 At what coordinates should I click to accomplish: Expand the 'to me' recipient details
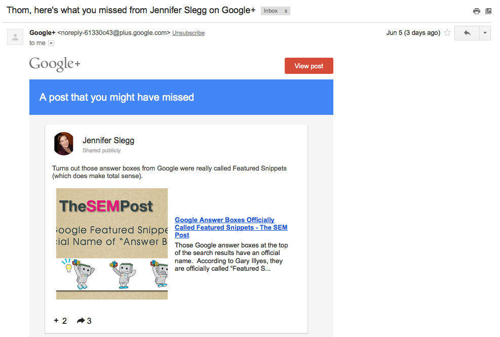51,44
